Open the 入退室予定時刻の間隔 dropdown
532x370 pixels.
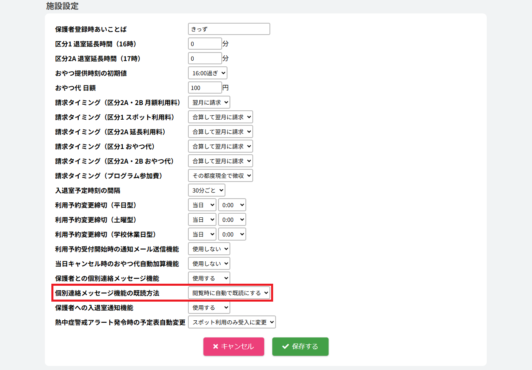point(207,190)
